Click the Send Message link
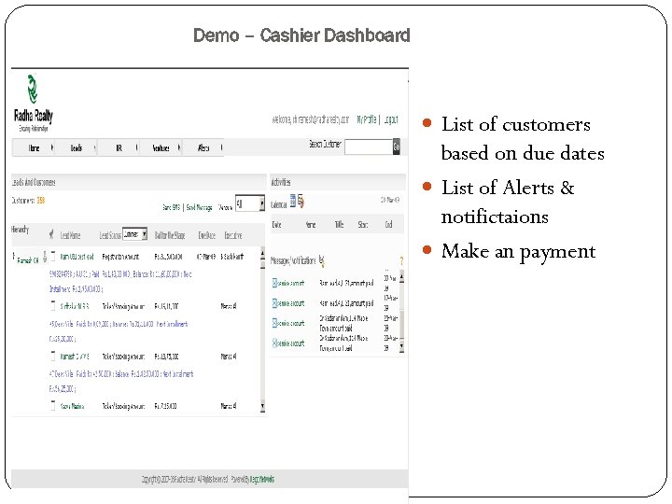This screenshot has width=672, height=504. click(200, 207)
